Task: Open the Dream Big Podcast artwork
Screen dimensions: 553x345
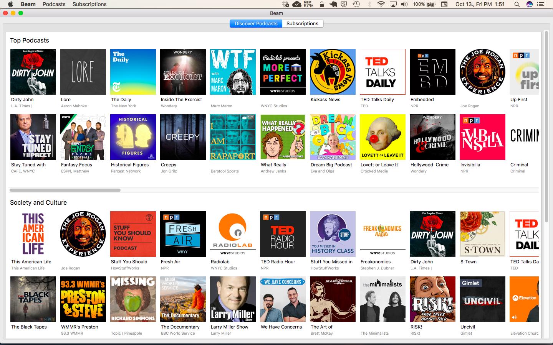Action: [333, 137]
